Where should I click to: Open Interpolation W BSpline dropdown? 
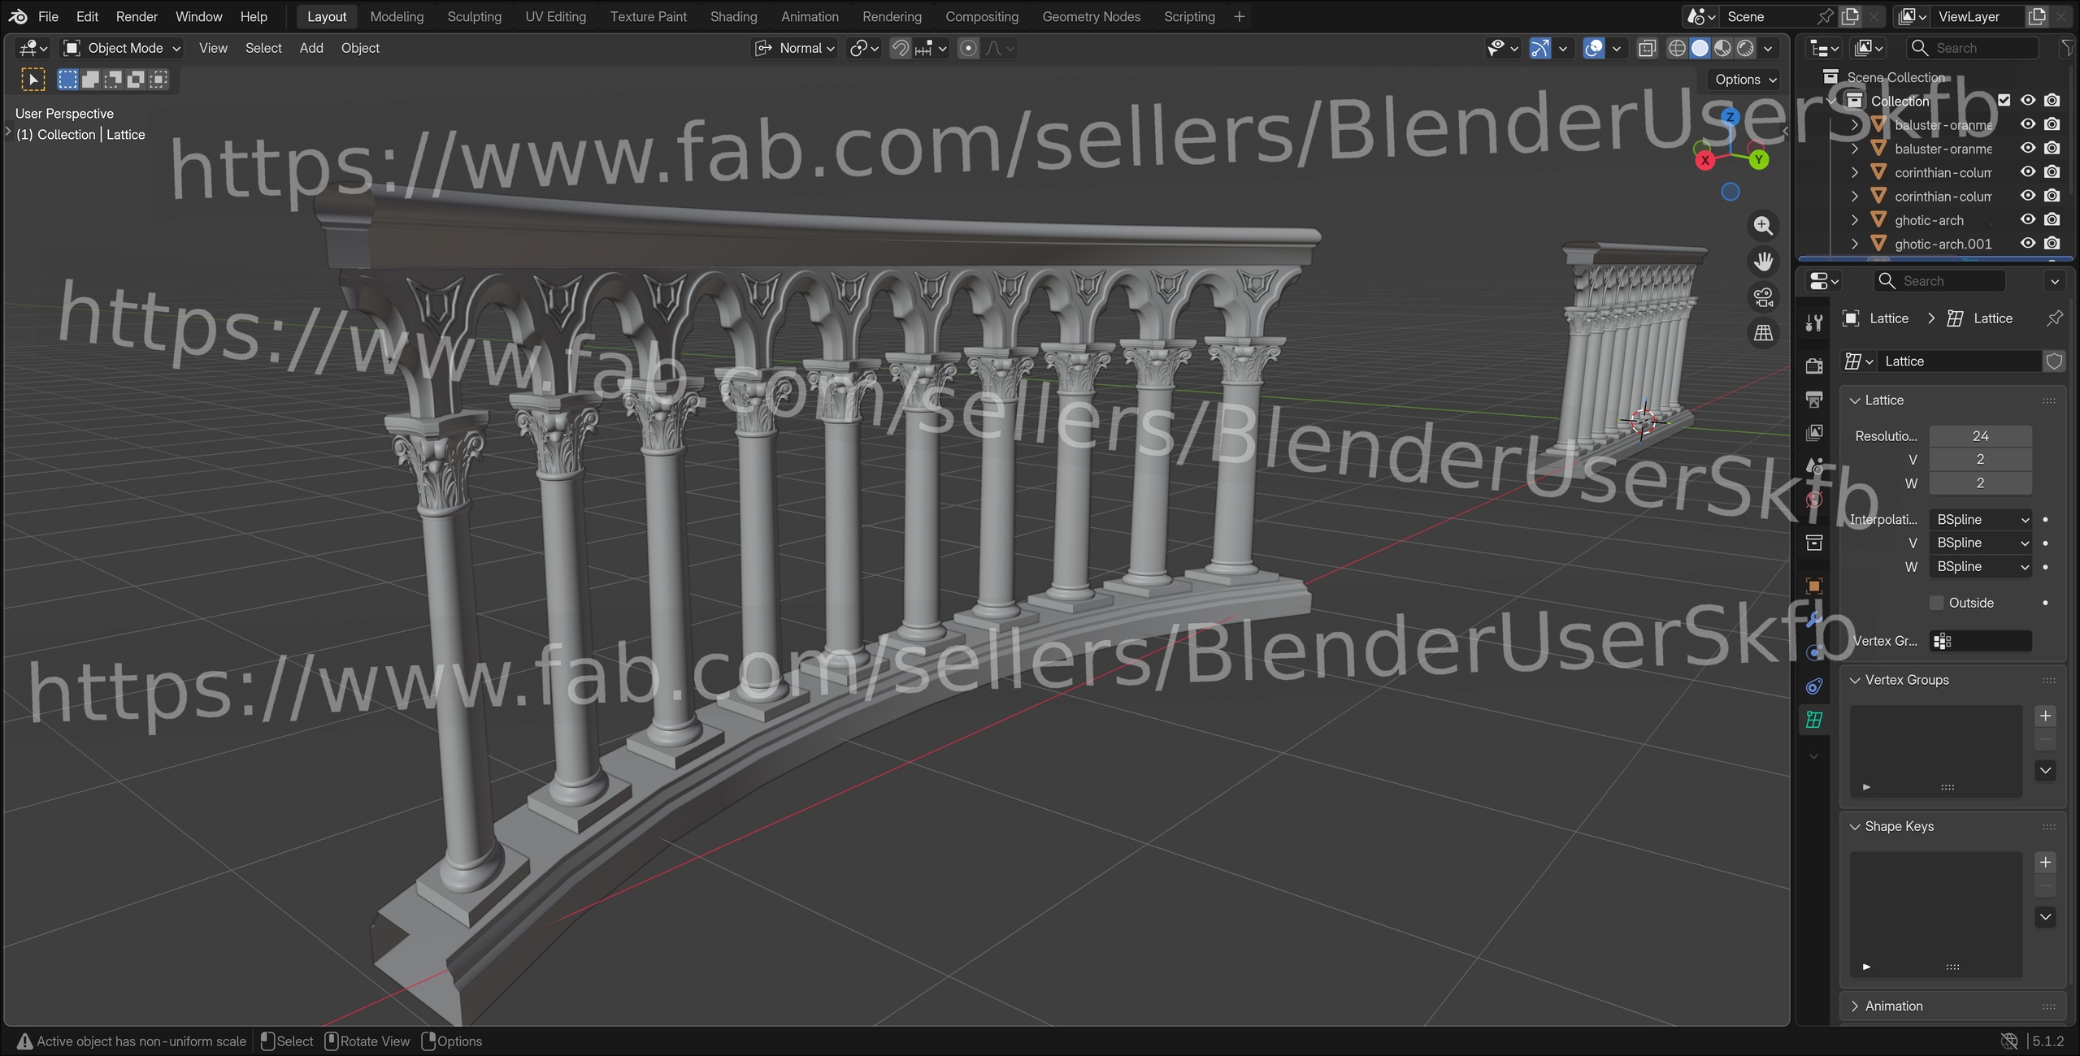click(1981, 566)
